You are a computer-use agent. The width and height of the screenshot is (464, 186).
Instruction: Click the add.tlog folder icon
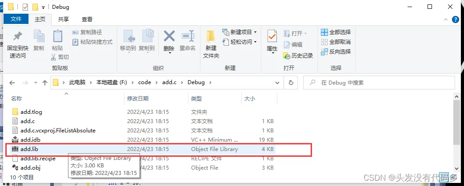pyautogui.click(x=16, y=112)
